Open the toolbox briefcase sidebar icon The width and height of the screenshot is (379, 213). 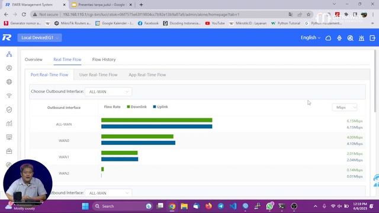[x=9, y=151]
